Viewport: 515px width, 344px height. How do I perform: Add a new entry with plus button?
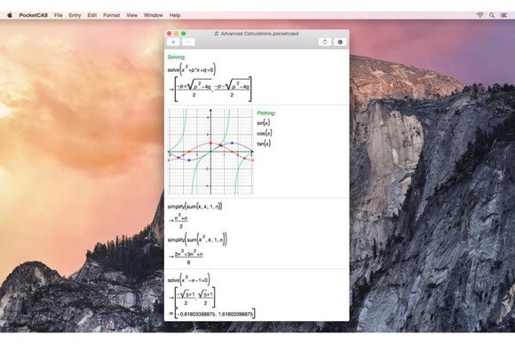point(173,42)
